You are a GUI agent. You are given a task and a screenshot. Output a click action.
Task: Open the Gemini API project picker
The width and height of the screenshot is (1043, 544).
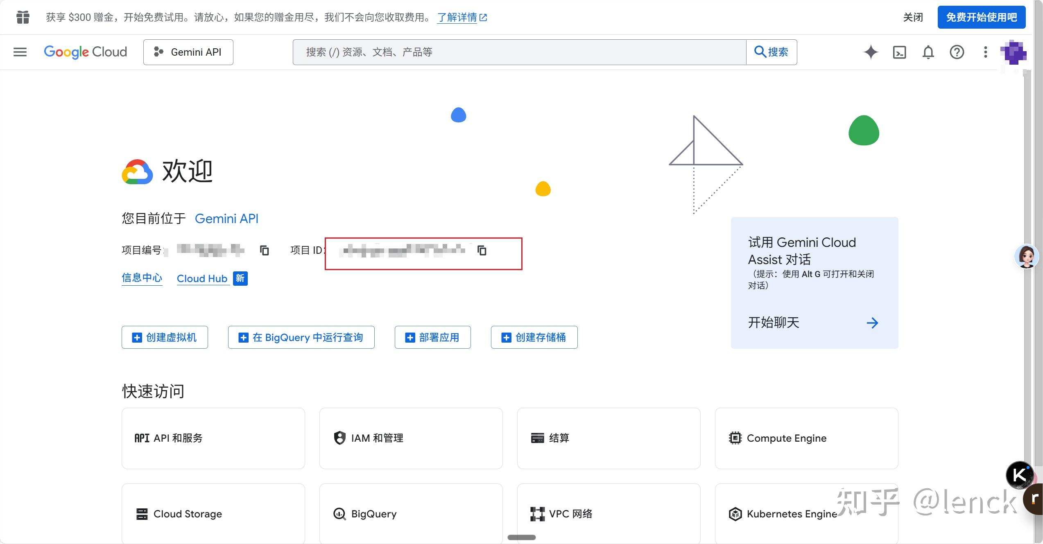click(188, 52)
